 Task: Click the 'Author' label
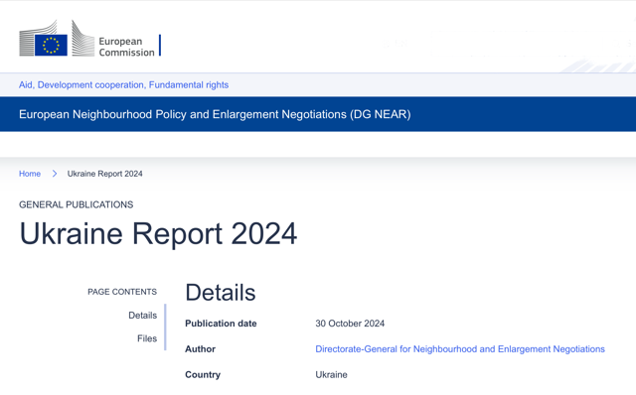pyautogui.click(x=200, y=348)
